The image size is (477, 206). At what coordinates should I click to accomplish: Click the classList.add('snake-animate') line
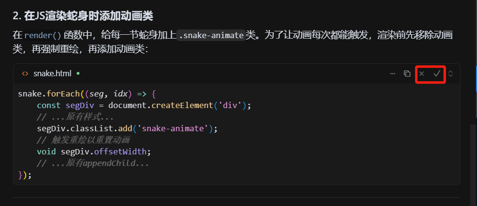point(127,128)
